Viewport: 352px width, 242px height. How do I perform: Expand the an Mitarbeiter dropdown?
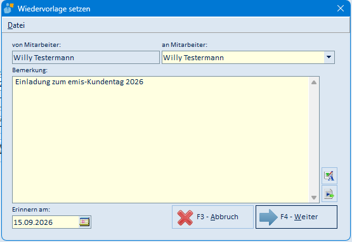[329, 57]
